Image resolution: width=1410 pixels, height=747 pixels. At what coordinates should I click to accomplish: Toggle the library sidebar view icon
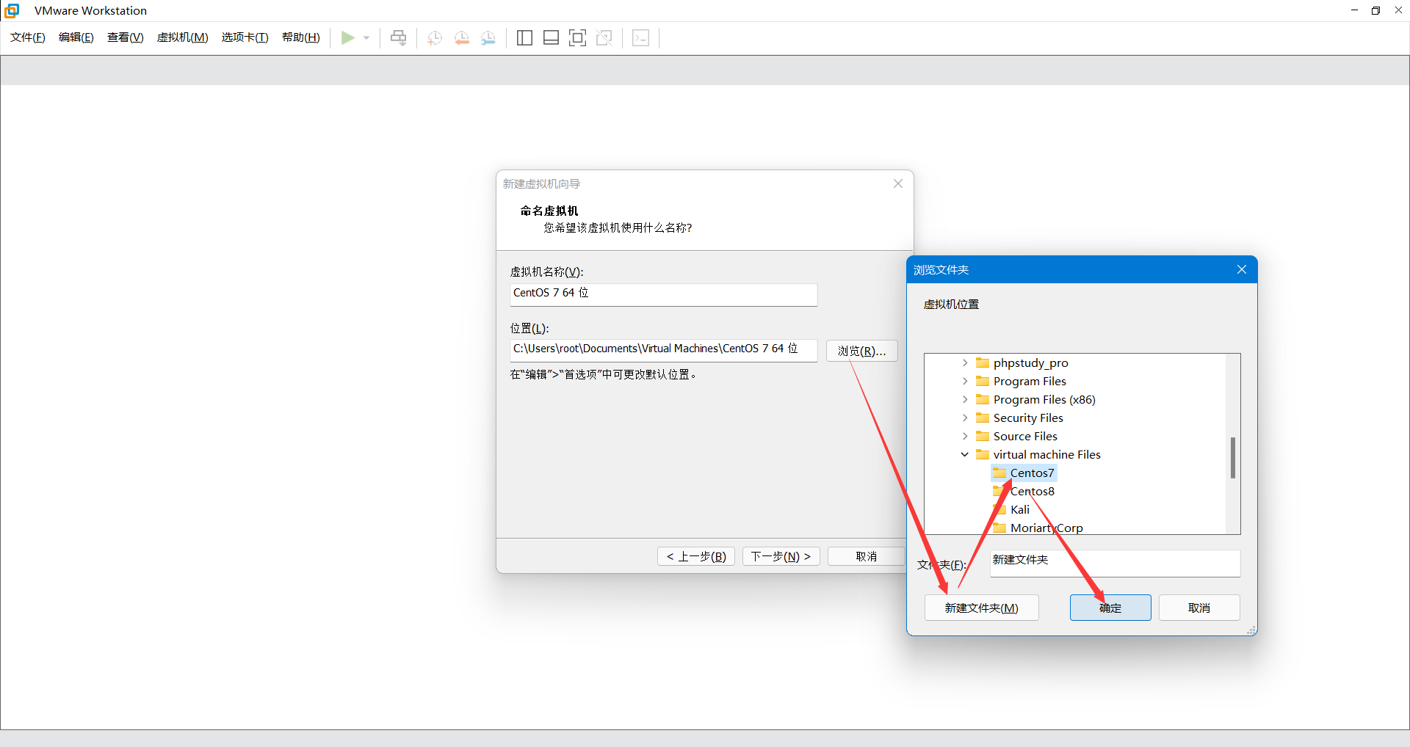click(524, 37)
